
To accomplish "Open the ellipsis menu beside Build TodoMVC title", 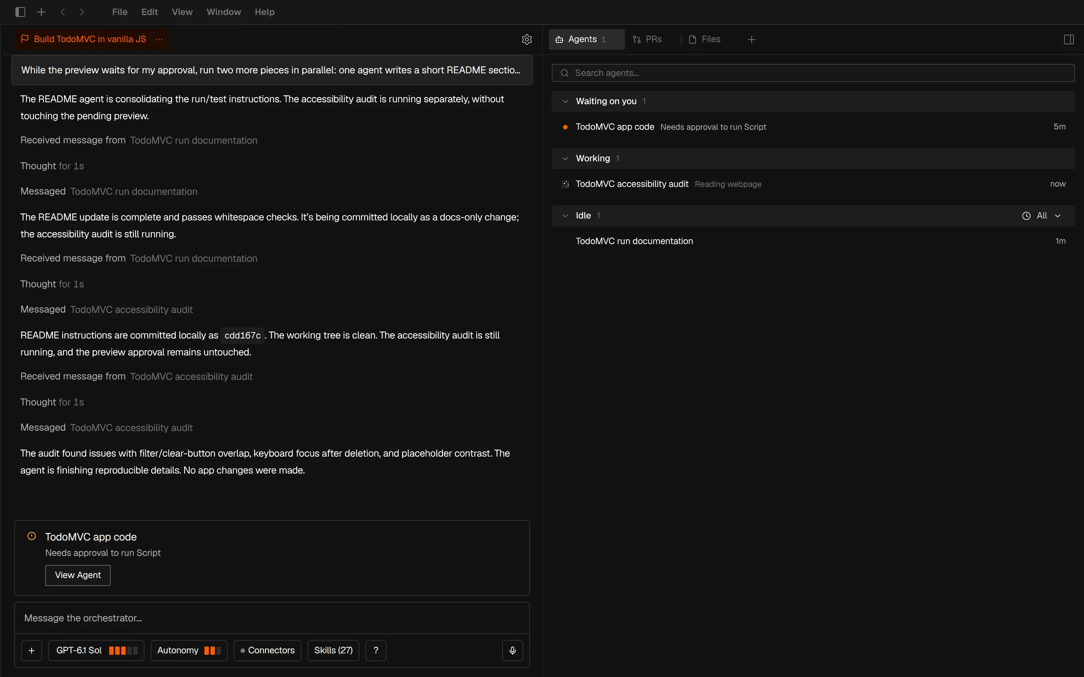I will pos(159,39).
